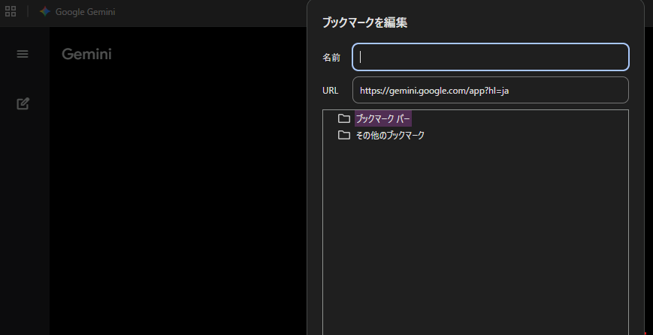The height and width of the screenshot is (335, 653).
Task: Start a new chat with pencil icon
Action: (x=23, y=103)
